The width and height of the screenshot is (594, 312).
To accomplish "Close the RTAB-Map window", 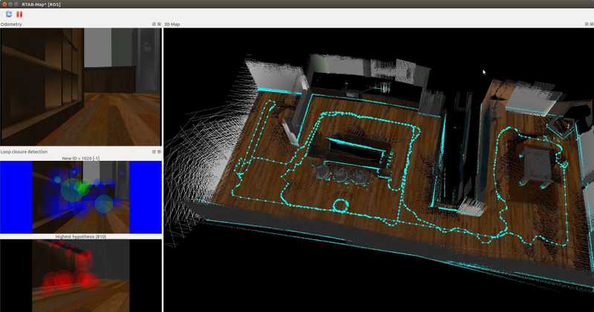I will (x=4, y=4).
